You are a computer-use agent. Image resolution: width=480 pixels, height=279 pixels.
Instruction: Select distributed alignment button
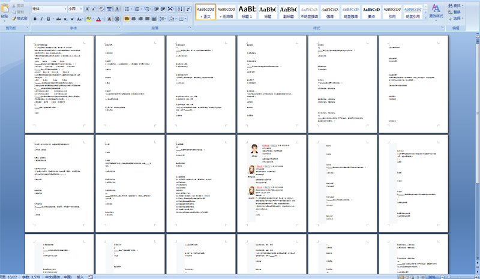click(x=154, y=19)
